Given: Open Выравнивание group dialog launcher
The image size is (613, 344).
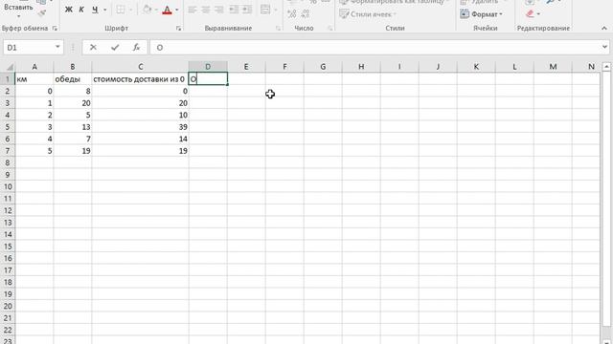Looking at the screenshot, I should tap(278, 28).
